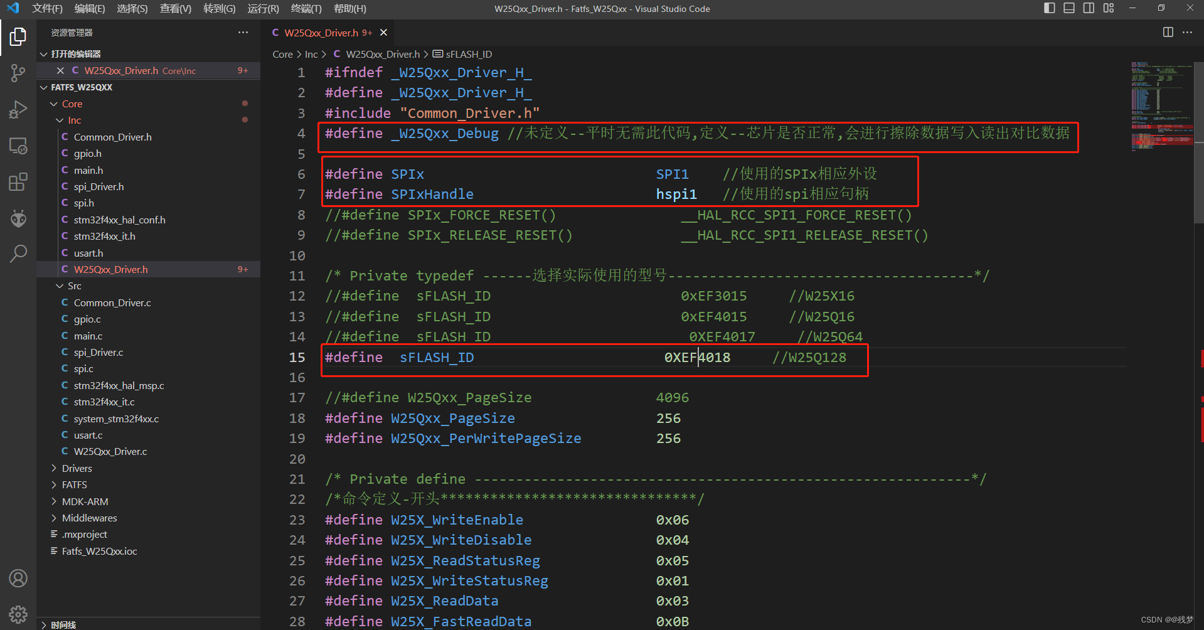
Task: Click the VS Code logo in title bar
Action: 13,8
